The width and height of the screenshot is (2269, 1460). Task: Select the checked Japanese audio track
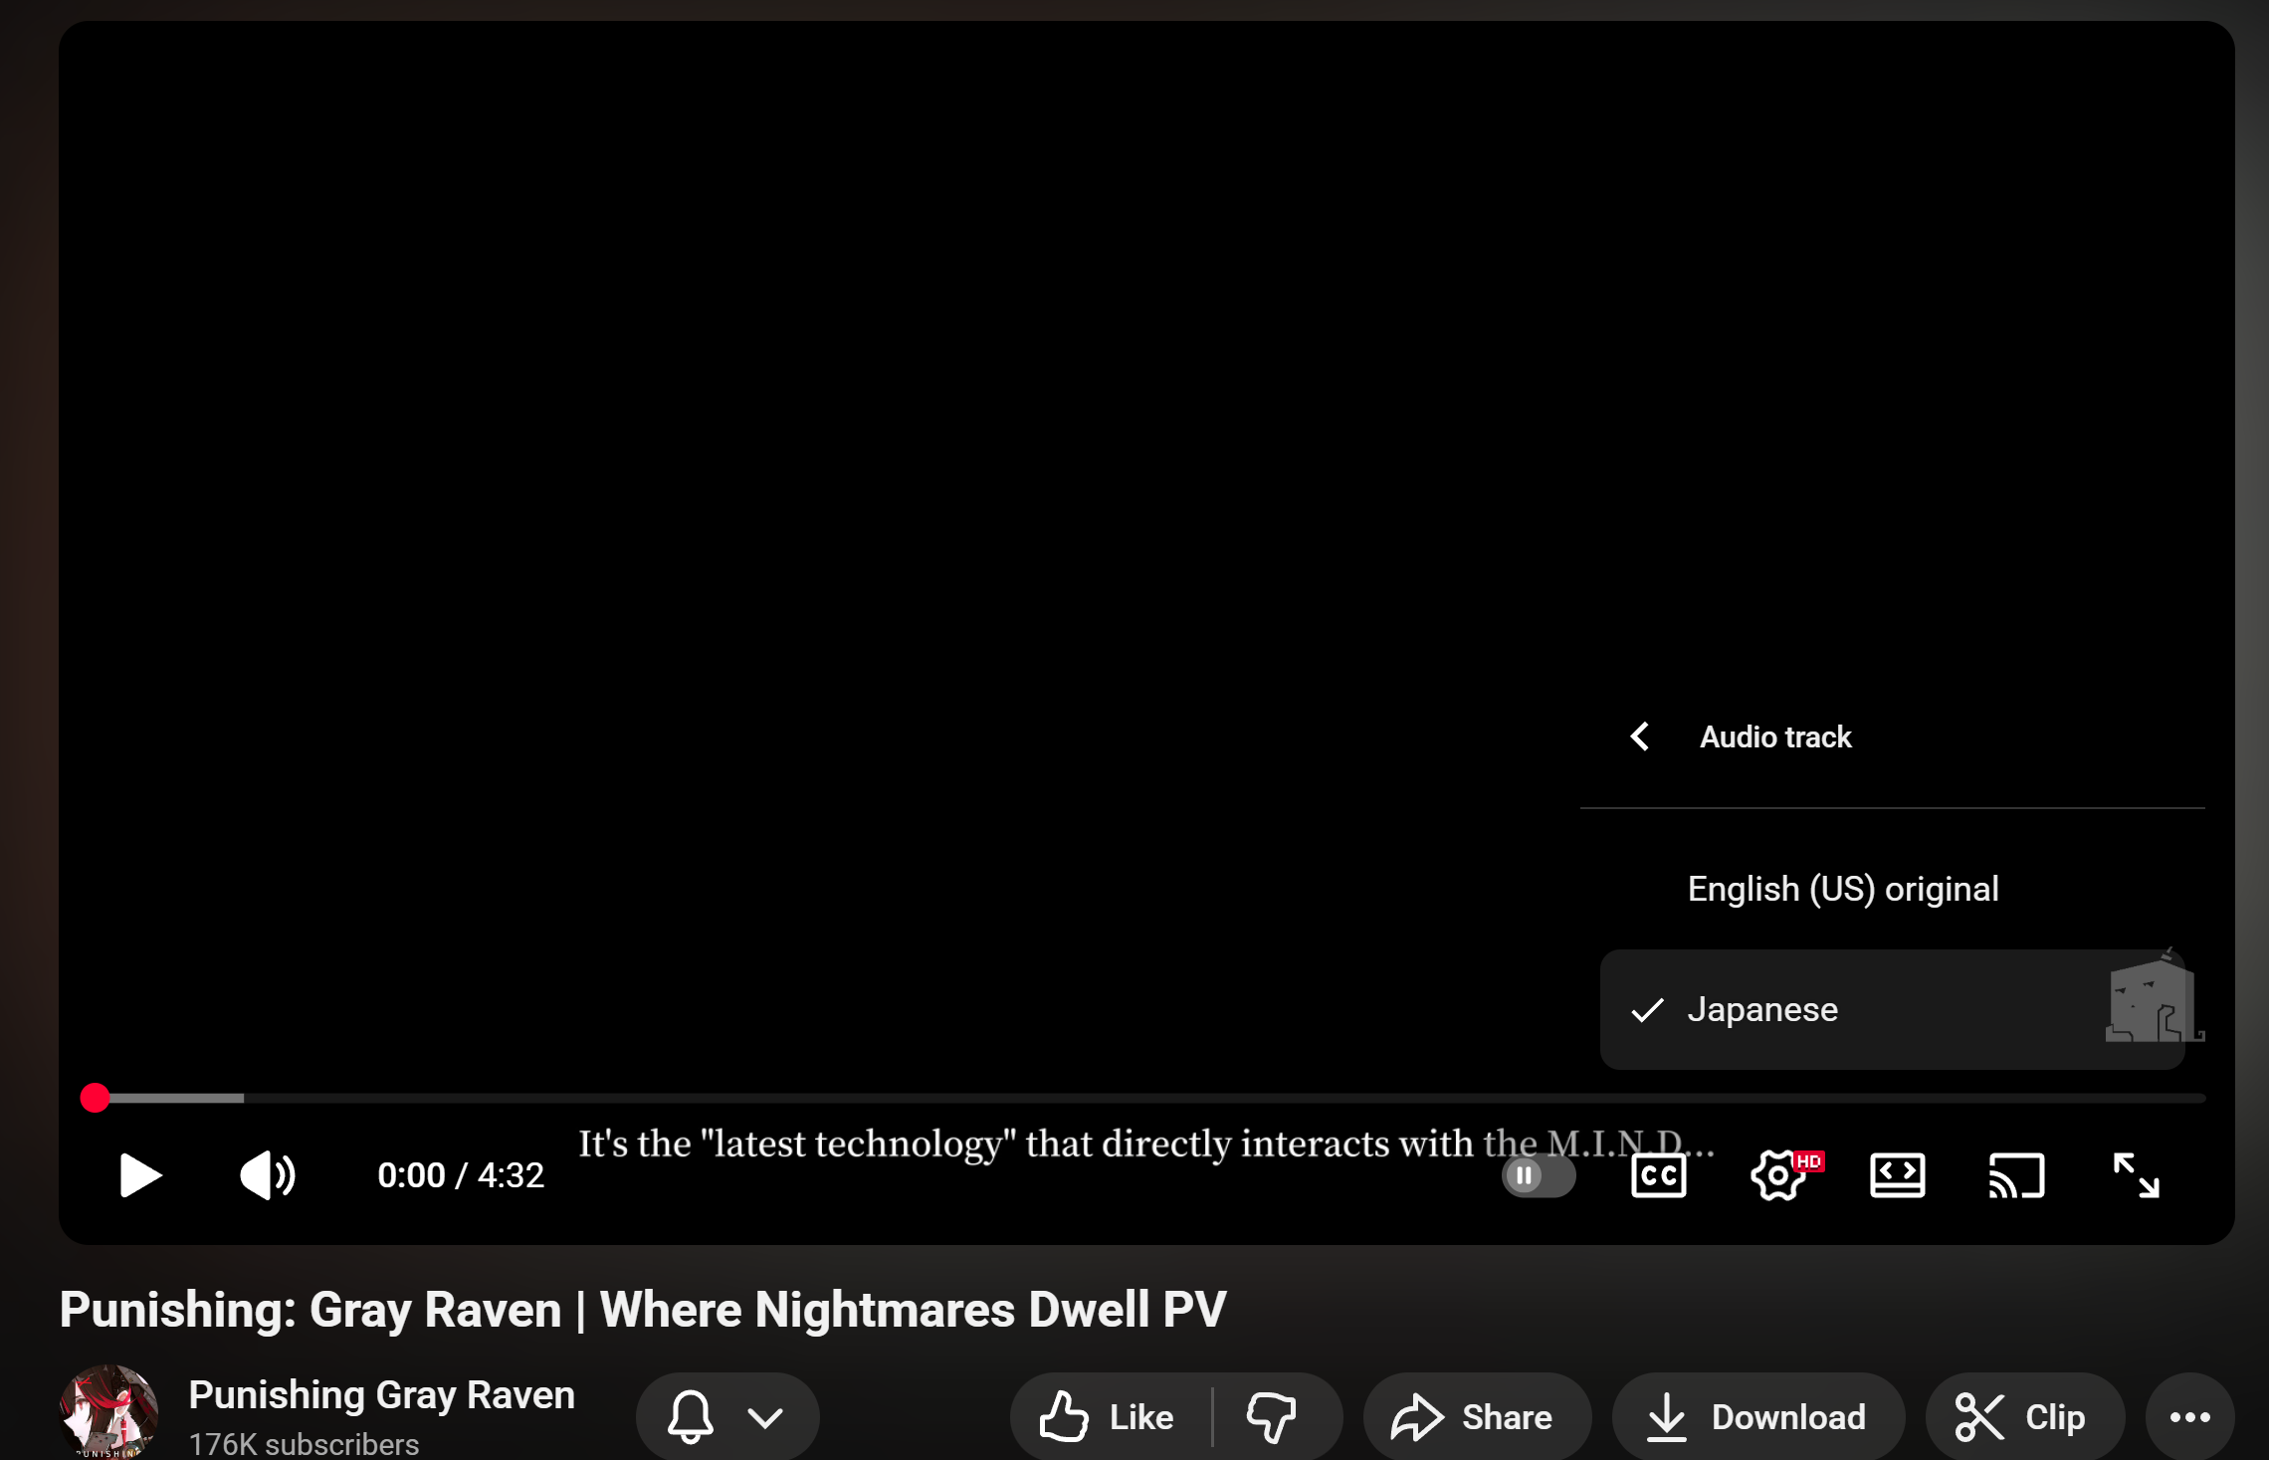pyautogui.click(x=1761, y=1009)
